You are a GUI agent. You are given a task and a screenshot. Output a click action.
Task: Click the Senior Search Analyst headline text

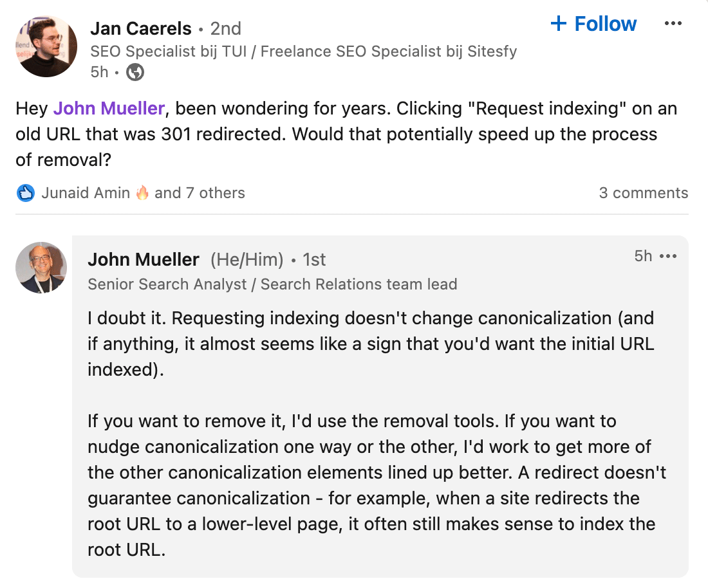click(272, 284)
